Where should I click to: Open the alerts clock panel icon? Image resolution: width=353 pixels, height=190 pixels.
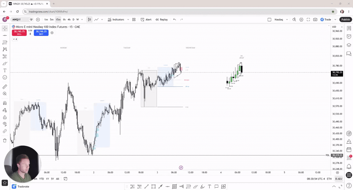[349, 37]
